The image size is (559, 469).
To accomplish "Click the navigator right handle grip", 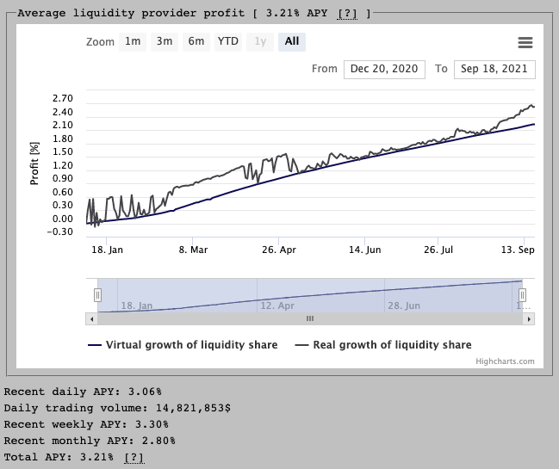I will pyautogui.click(x=522, y=295).
